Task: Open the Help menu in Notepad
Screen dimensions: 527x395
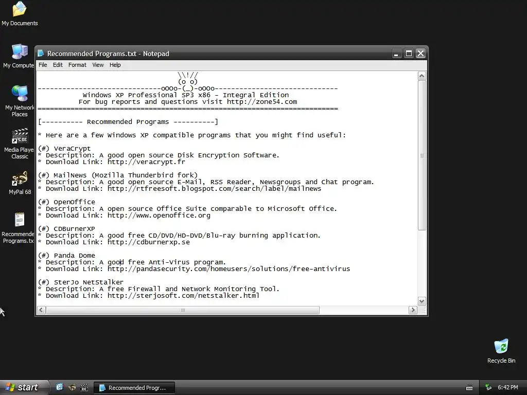Action: [115, 65]
